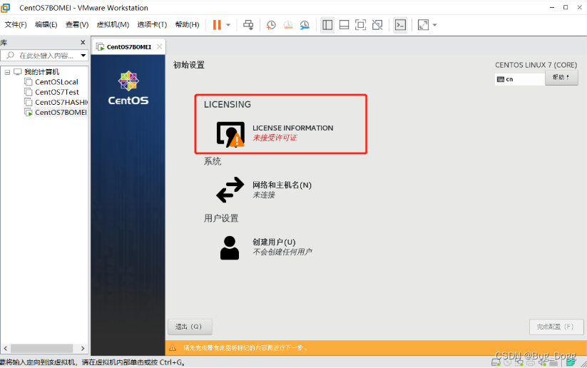Click the hard disk status bar icon

pos(496,362)
